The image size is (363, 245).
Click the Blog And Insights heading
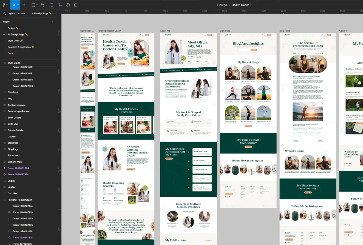[248, 44]
